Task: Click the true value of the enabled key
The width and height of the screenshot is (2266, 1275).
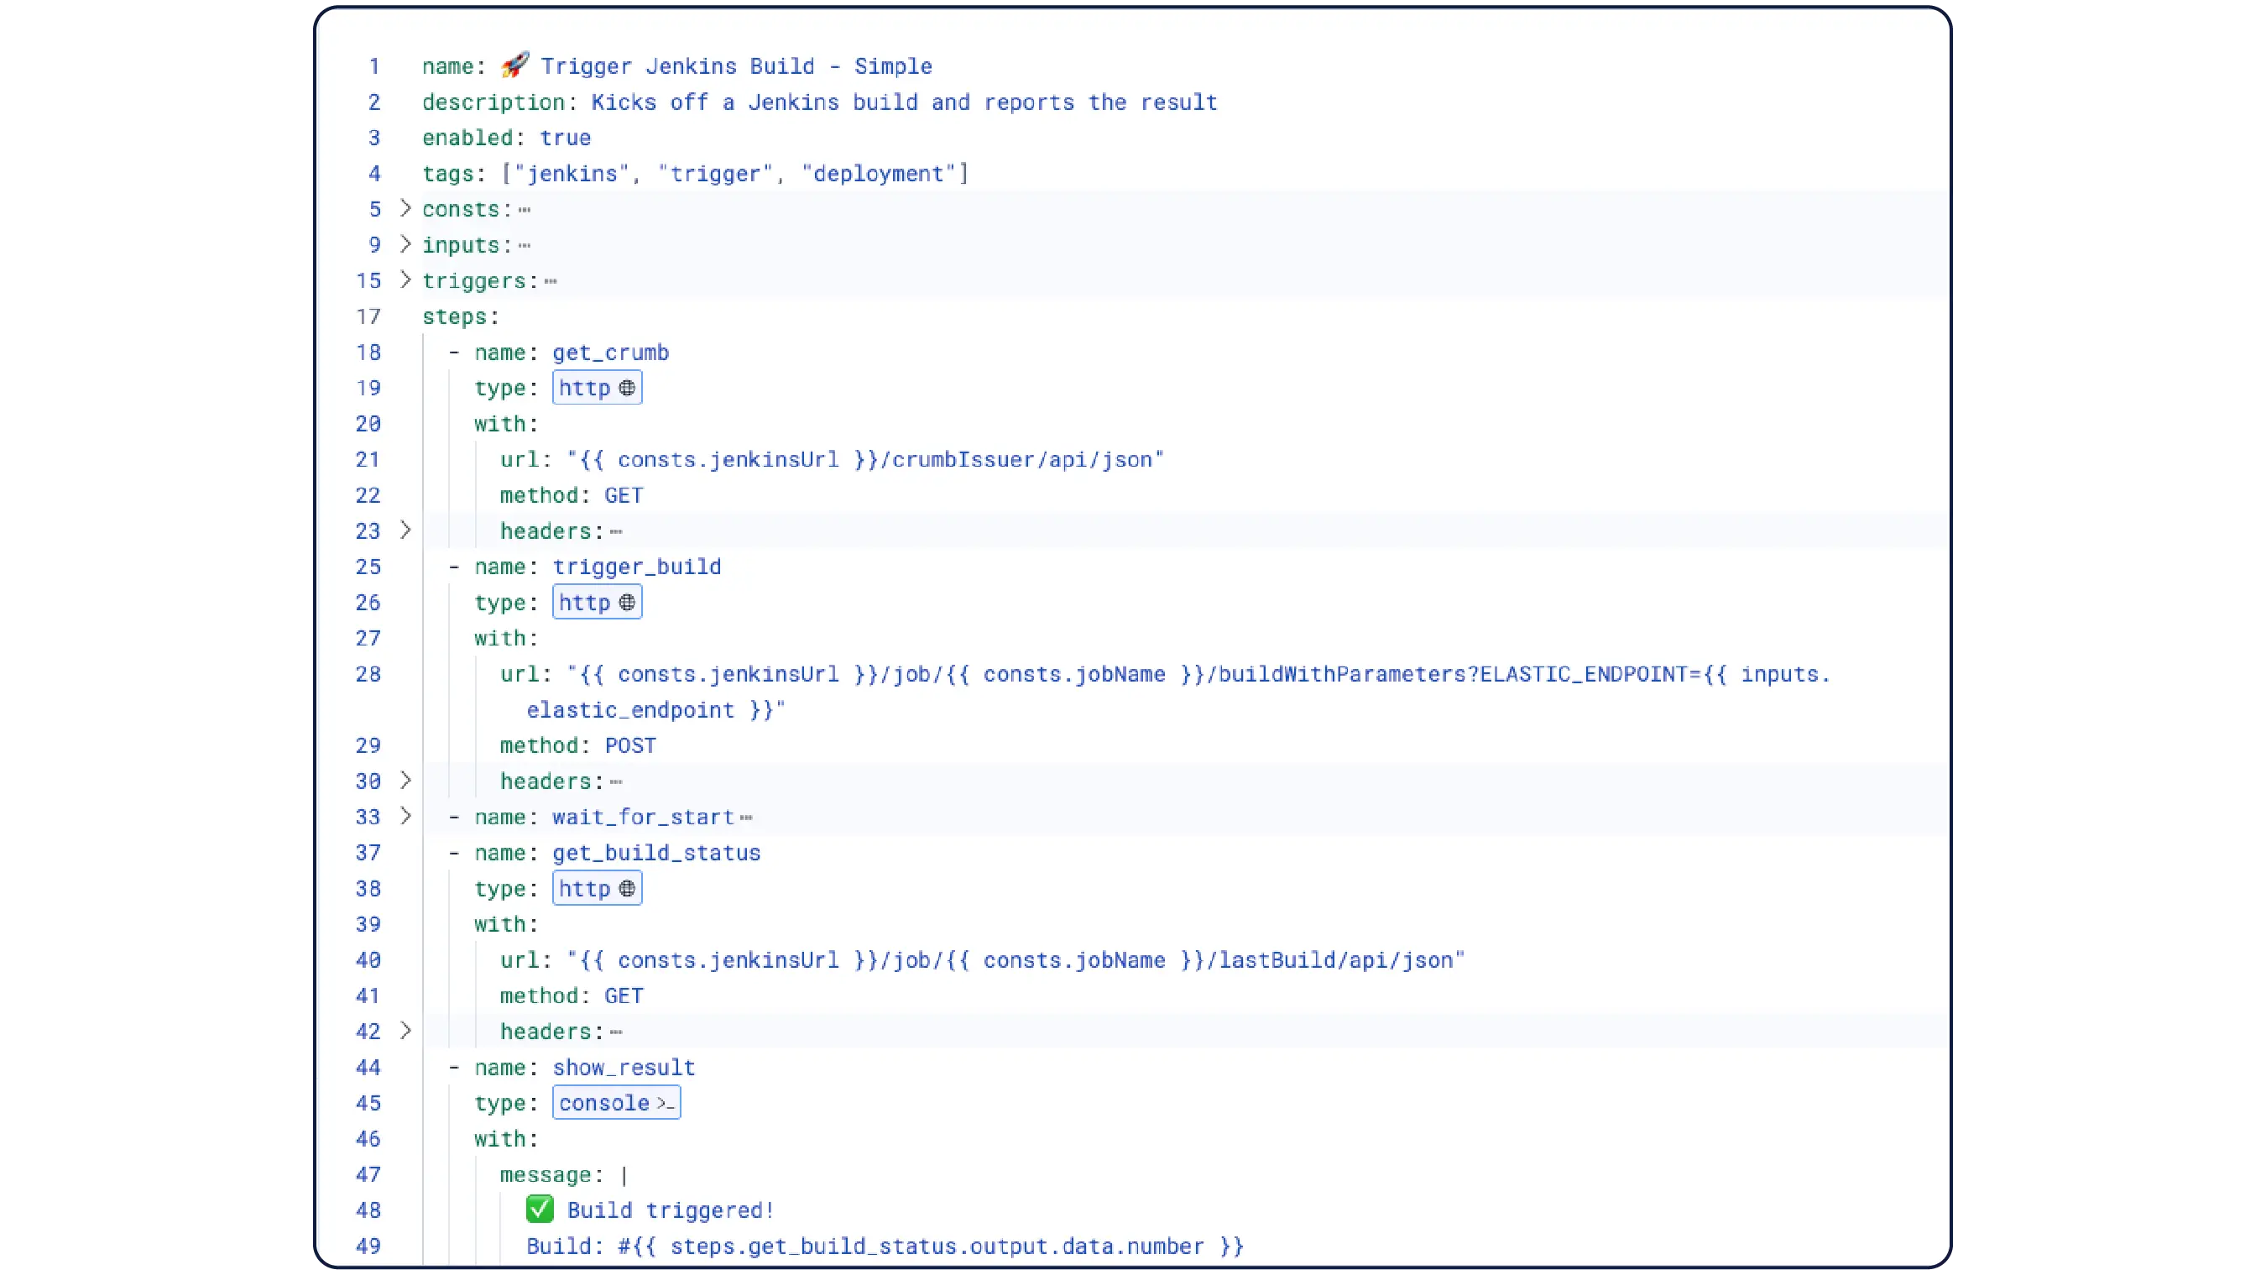Action: coord(565,138)
